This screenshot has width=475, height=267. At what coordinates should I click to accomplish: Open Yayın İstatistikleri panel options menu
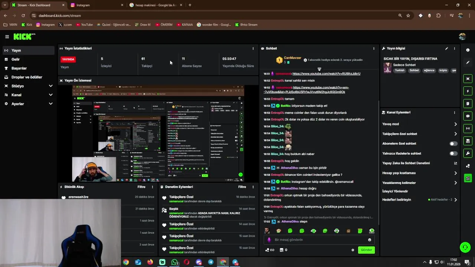(x=253, y=48)
